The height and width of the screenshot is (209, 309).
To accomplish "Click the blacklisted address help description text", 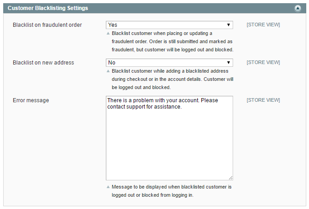I will tap(172, 79).
